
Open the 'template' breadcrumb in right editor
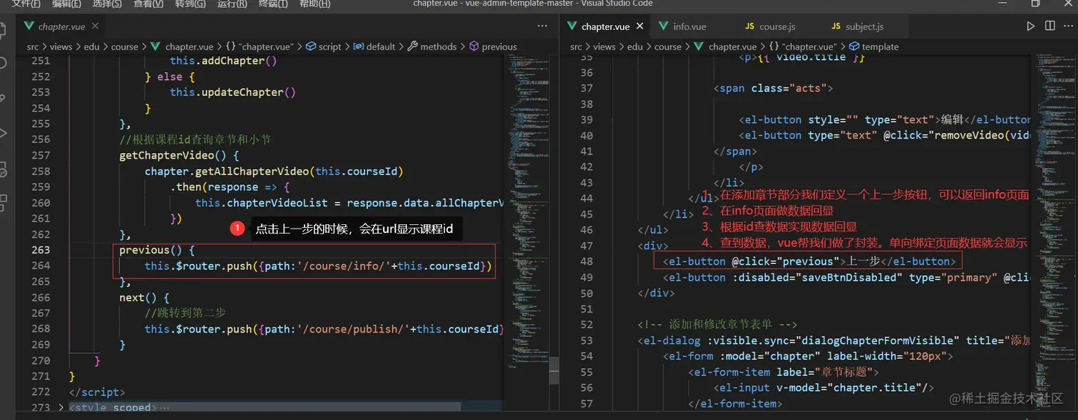click(880, 46)
